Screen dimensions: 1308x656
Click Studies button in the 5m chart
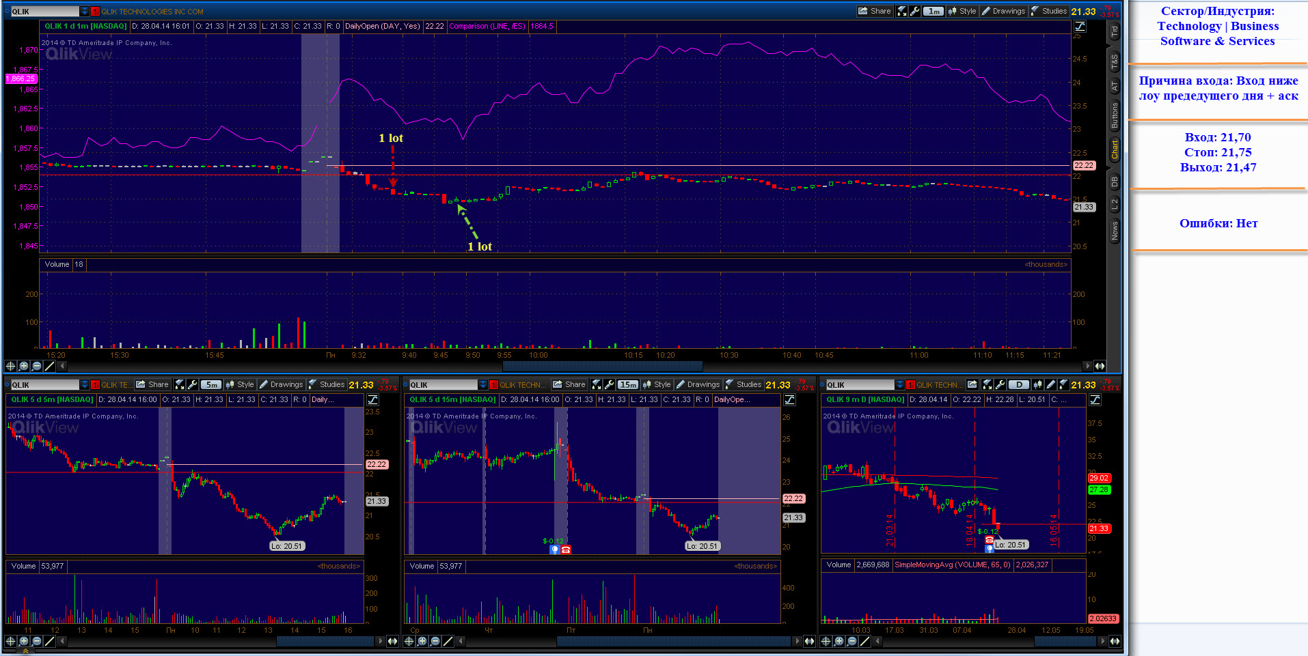(327, 384)
